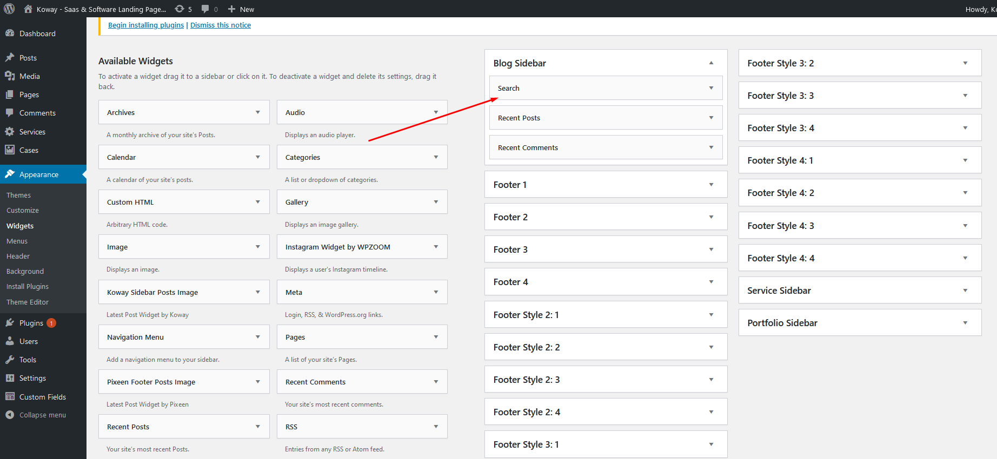Open the comments bubble icon in admin bar

[x=205, y=9]
